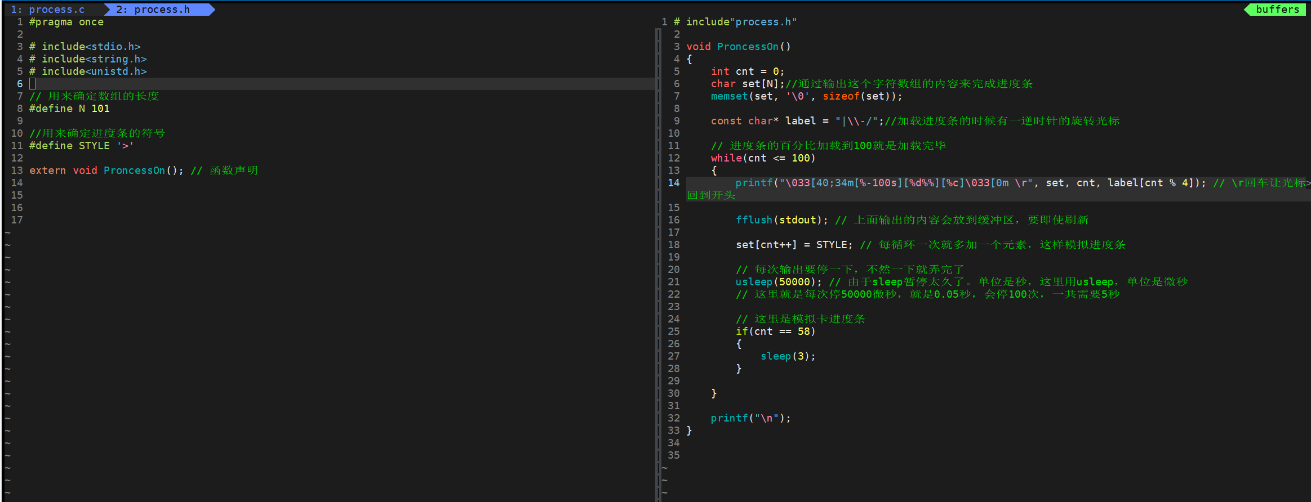Click 'printf("\n");' on line 32
Viewport: 1311px width, 502px height.
(x=751, y=418)
